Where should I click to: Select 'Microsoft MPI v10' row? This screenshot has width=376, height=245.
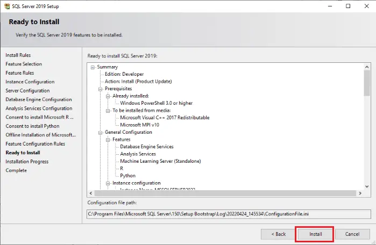(x=139, y=125)
